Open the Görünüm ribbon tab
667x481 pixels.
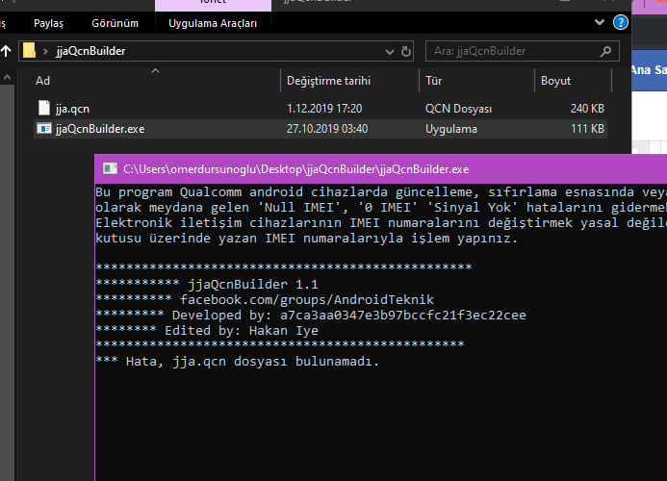(115, 23)
